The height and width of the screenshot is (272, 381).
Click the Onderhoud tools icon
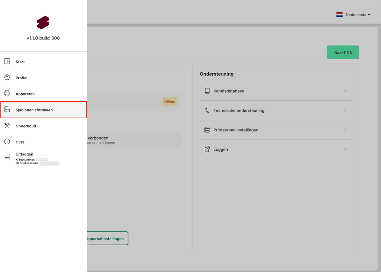7,126
